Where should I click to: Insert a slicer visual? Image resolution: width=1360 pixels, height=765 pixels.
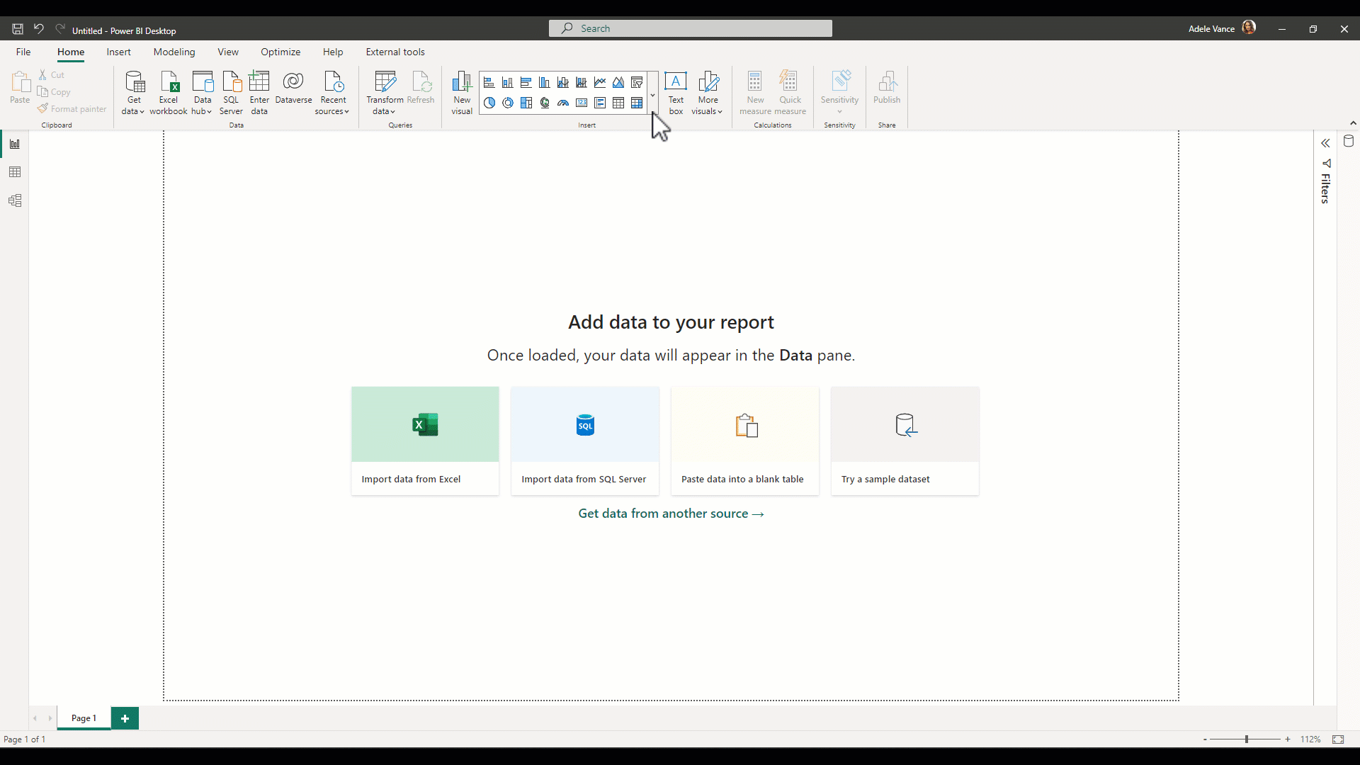click(x=637, y=83)
